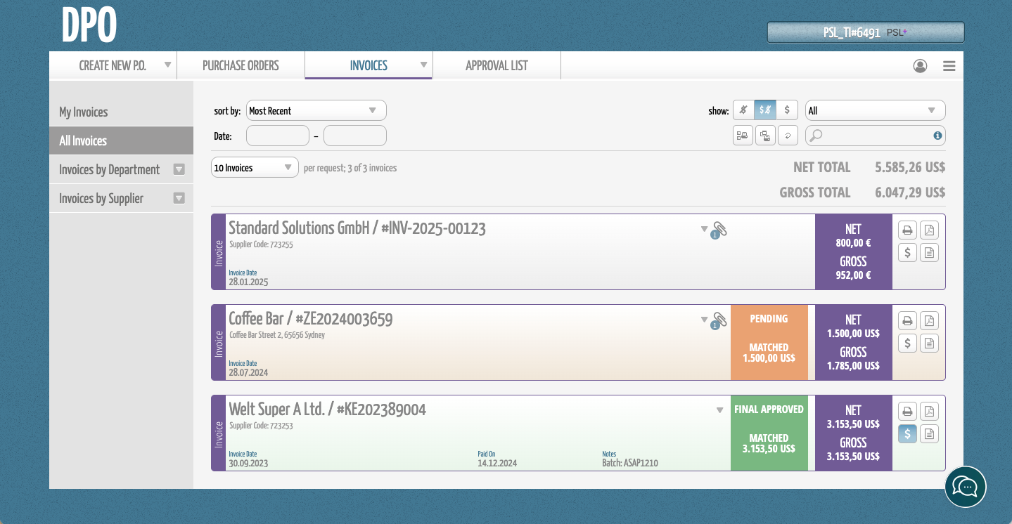Image resolution: width=1012 pixels, height=524 pixels.
Task: Open document details for Standard Solutions GmbH invoice
Action: (x=930, y=253)
